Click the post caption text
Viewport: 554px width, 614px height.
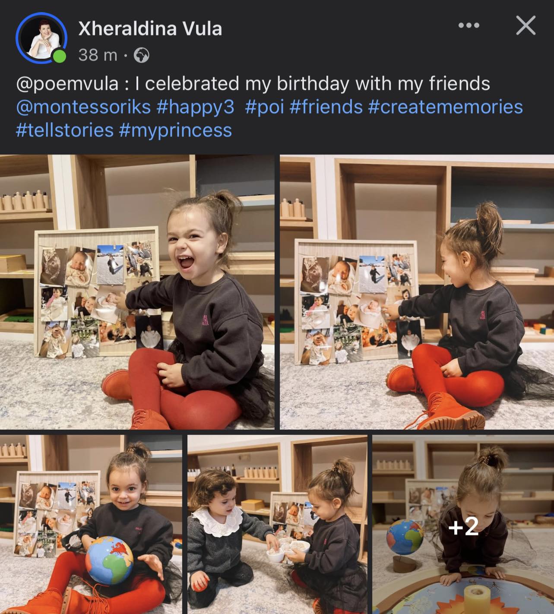click(253, 84)
